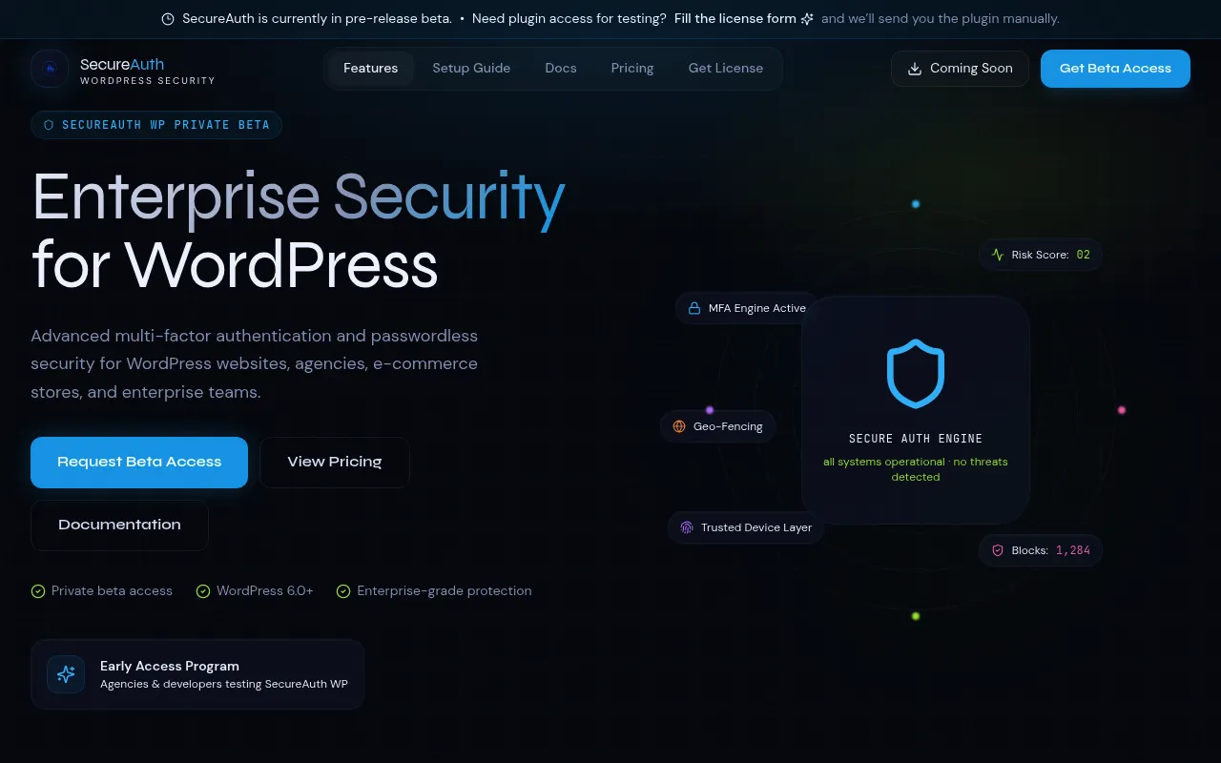
Task: Click the Private beta access text
Action: [112, 591]
